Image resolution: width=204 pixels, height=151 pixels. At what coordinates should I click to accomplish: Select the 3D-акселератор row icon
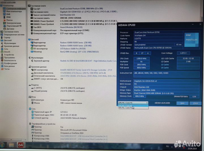point(32,48)
